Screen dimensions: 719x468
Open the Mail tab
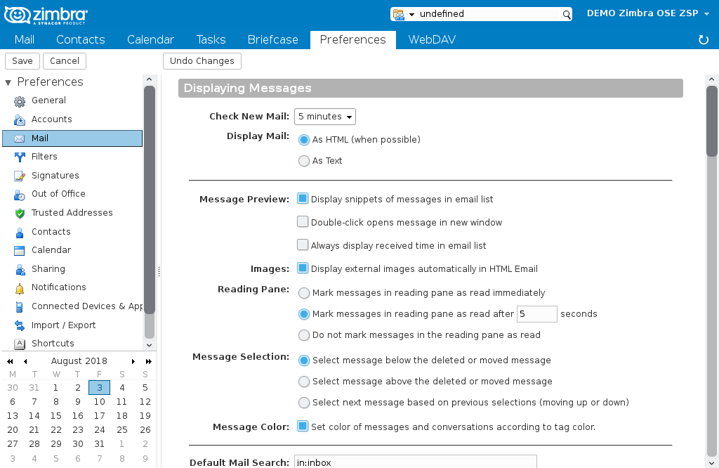pyautogui.click(x=25, y=40)
